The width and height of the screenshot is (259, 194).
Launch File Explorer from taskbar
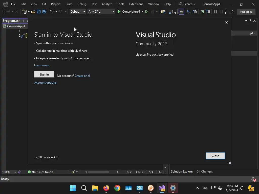[95, 188]
